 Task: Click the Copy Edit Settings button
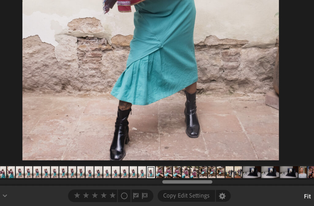pos(186,196)
